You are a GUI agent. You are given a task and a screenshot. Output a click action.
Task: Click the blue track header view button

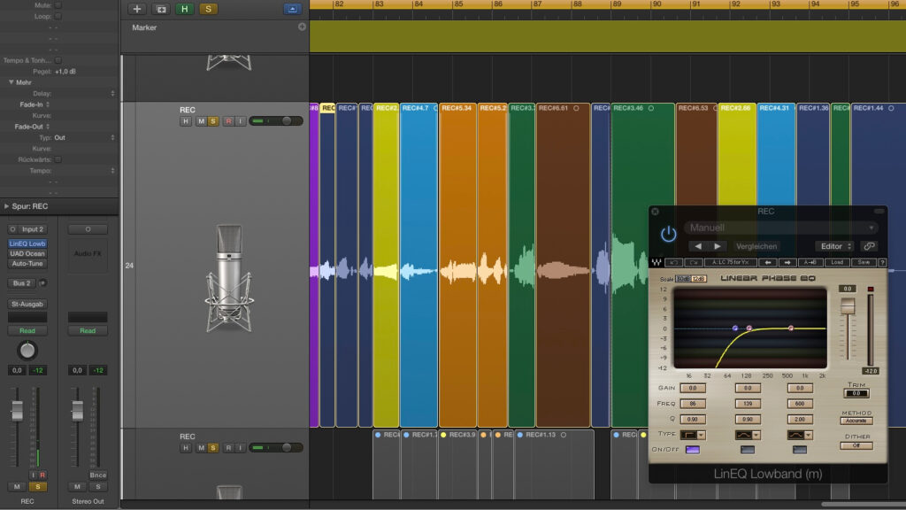292,9
